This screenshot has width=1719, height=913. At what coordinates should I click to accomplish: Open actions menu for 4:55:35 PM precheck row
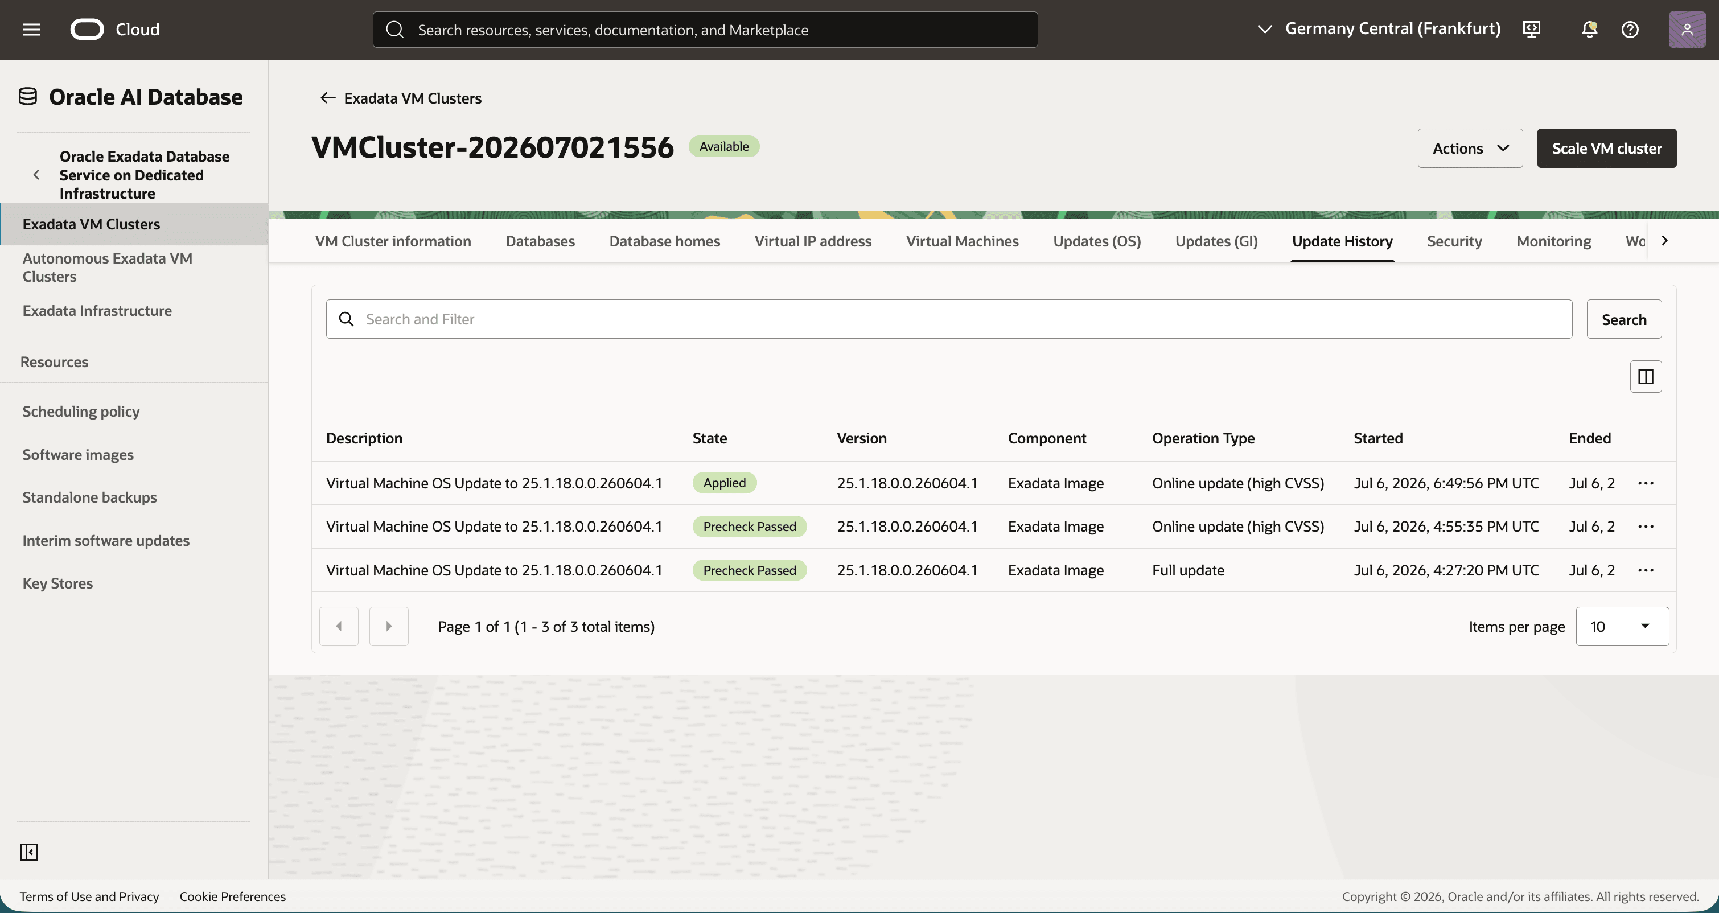pyautogui.click(x=1646, y=526)
